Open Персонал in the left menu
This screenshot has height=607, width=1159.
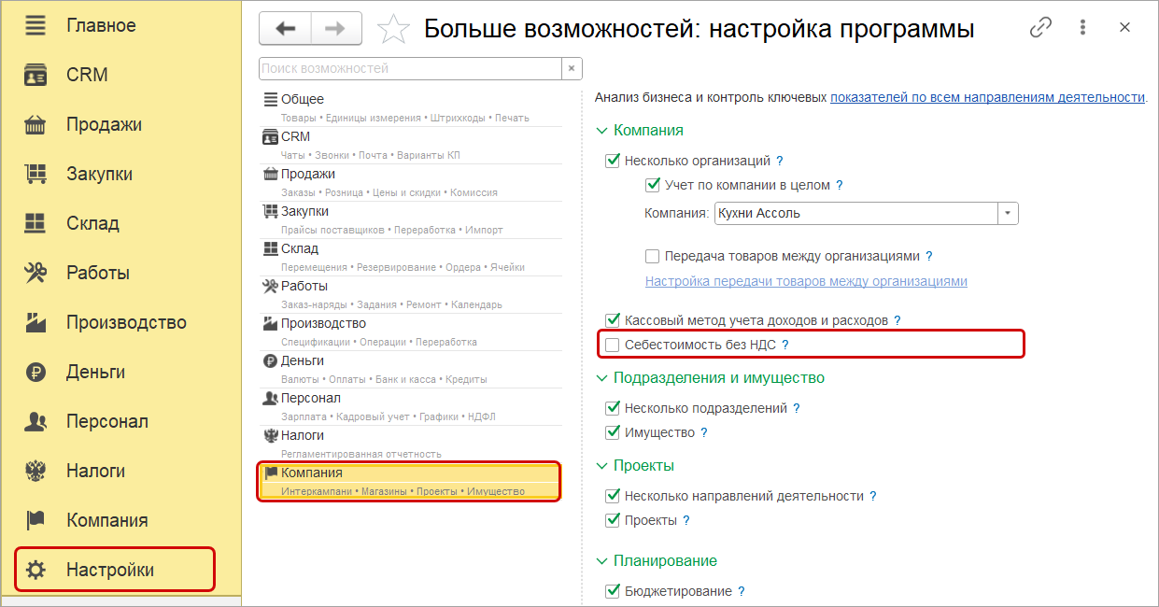[107, 421]
